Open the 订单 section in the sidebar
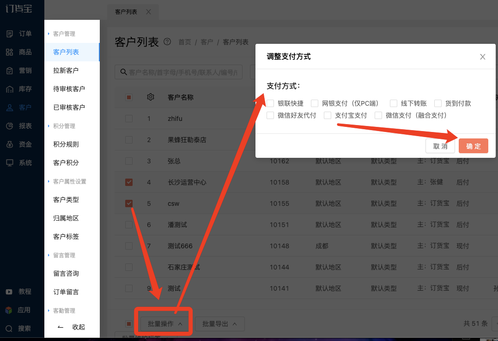Screen dimensions: 498x341 pyautogui.click(x=19, y=34)
